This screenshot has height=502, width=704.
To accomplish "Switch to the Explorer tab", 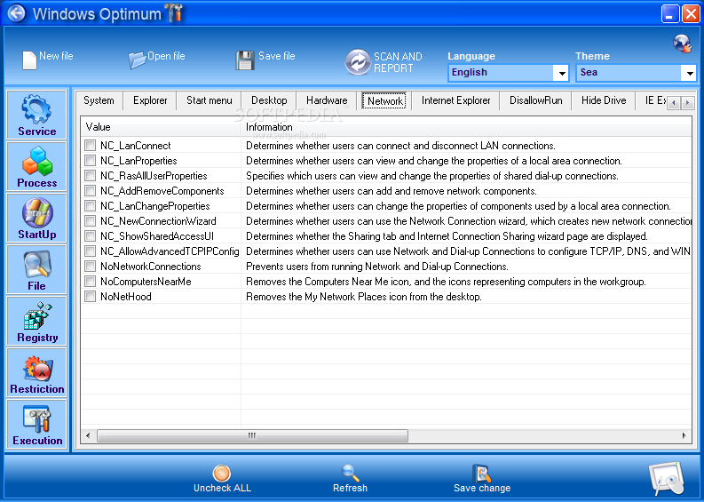I will (150, 100).
